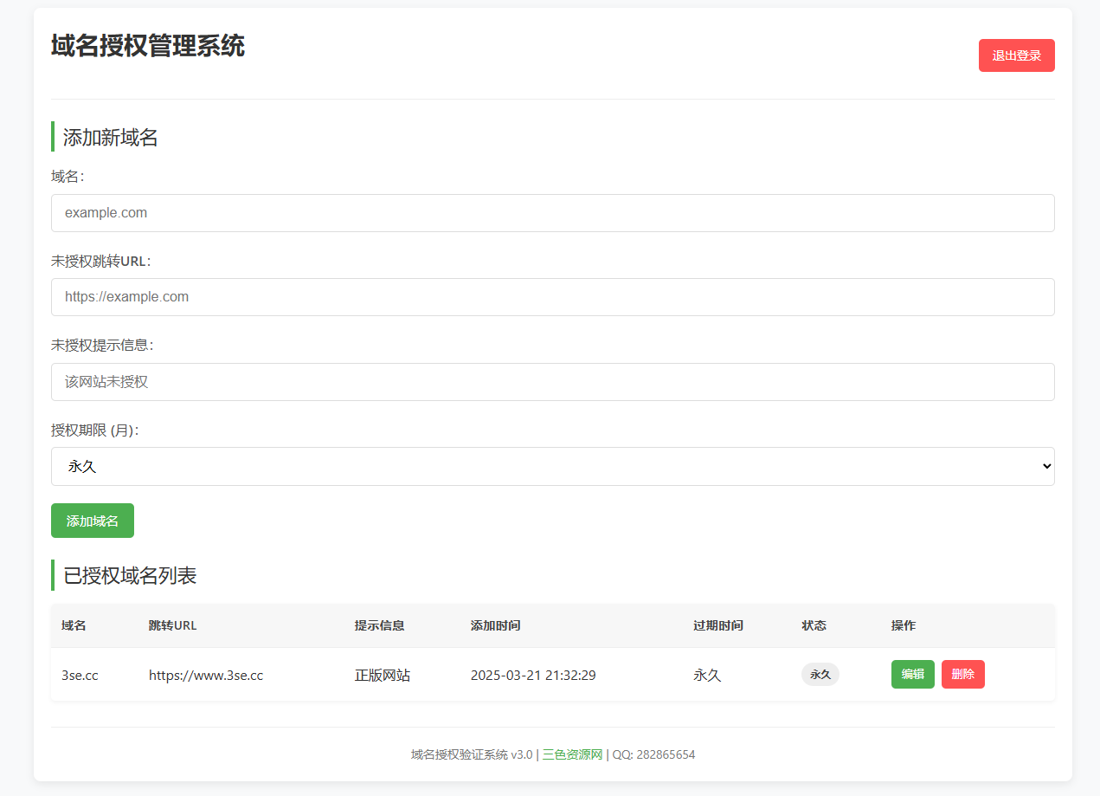The image size is (1100, 796).
Task: Click the 状态 column header
Action: tap(814, 625)
